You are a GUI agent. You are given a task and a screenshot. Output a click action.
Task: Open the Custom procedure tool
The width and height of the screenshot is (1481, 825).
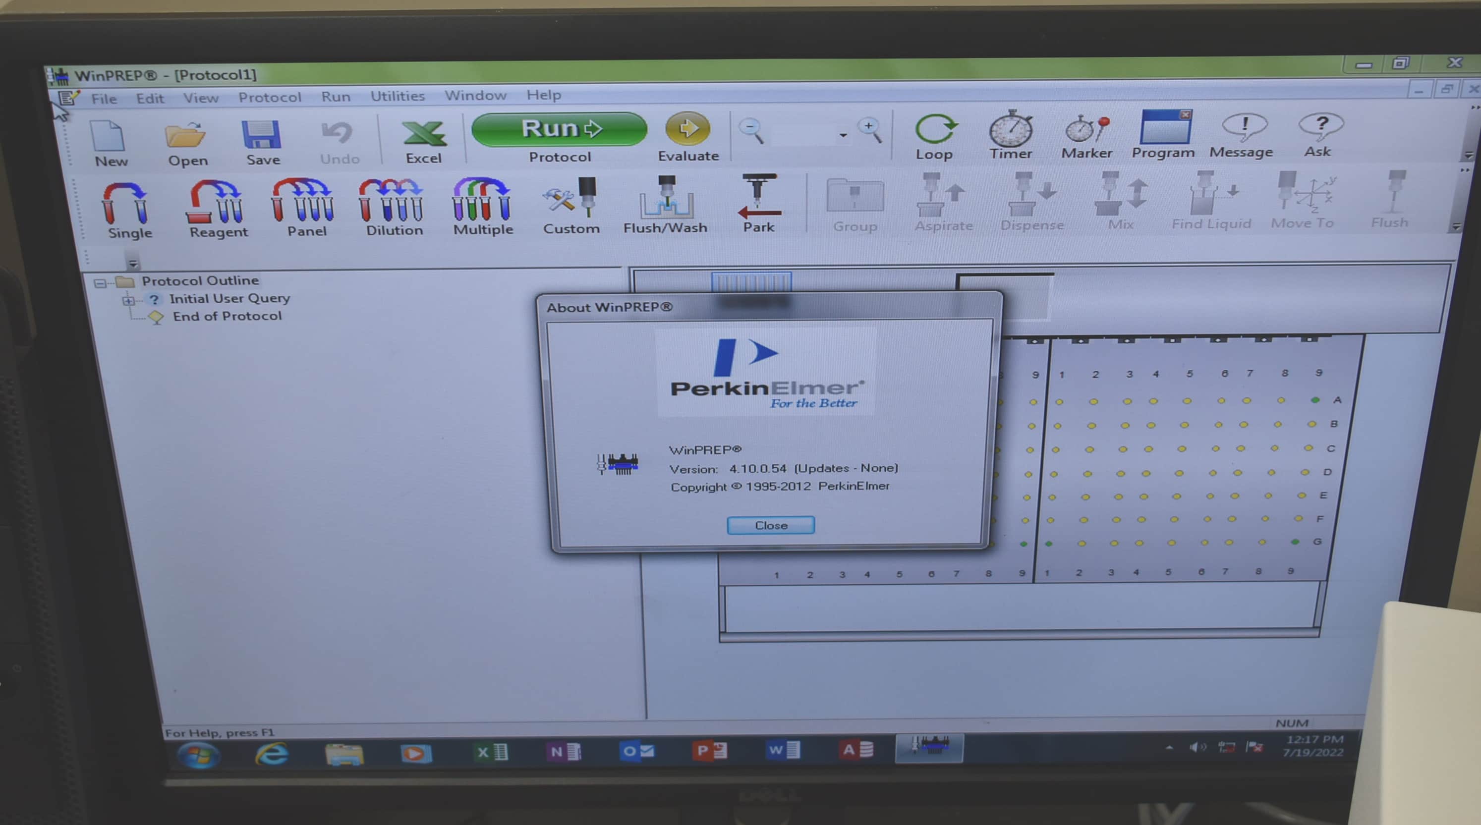click(x=571, y=206)
